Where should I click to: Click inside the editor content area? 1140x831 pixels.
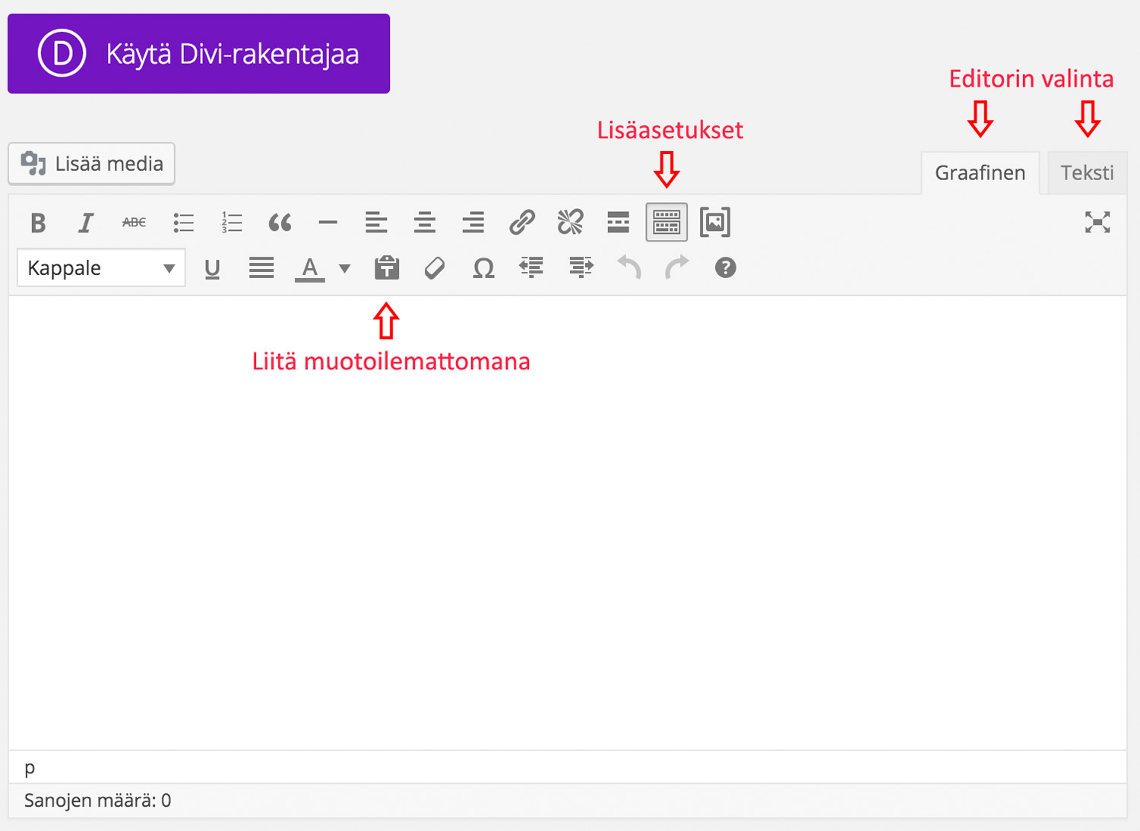(x=568, y=523)
